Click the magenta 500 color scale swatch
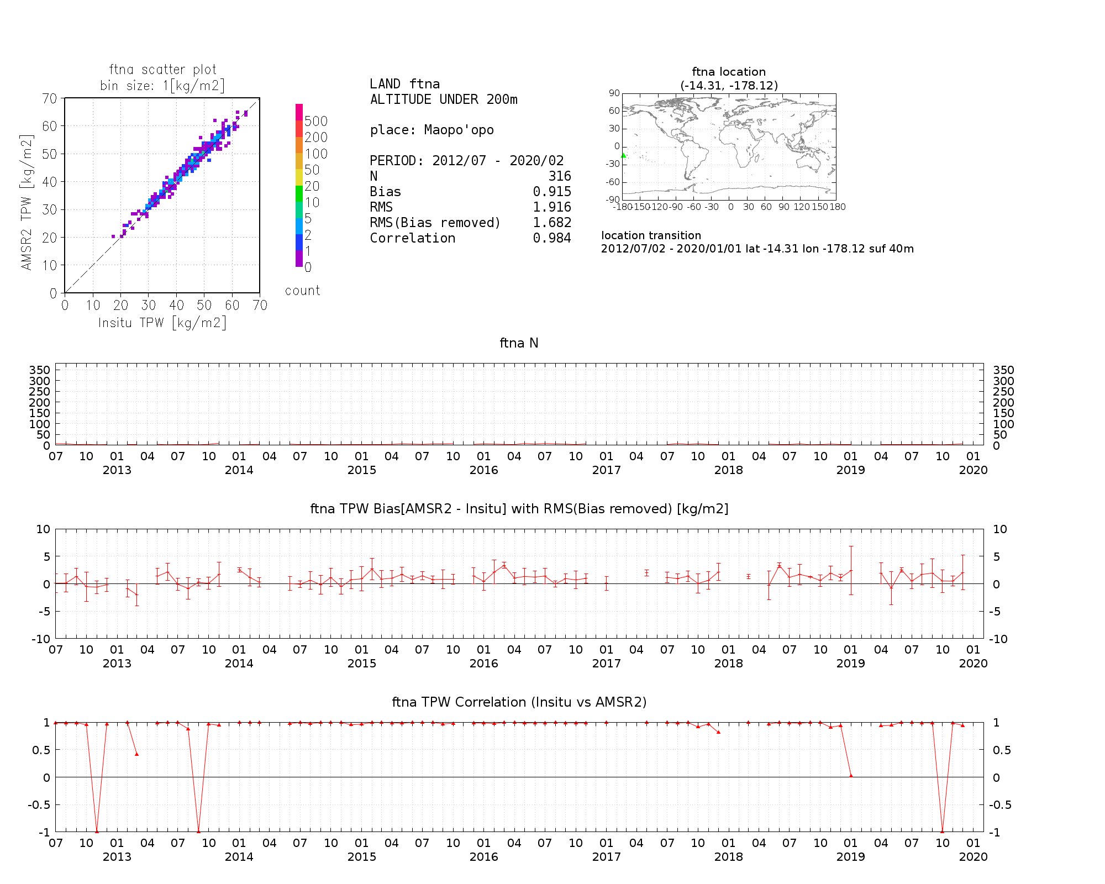Image resolution: width=1105 pixels, height=884 pixels. 299,112
